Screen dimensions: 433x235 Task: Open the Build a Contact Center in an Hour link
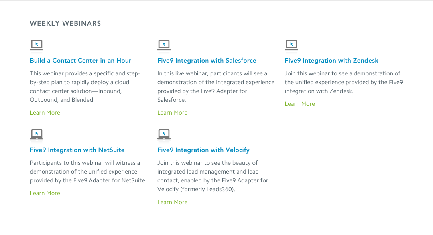tap(81, 61)
